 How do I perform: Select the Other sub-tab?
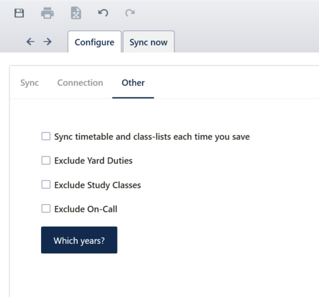point(133,83)
